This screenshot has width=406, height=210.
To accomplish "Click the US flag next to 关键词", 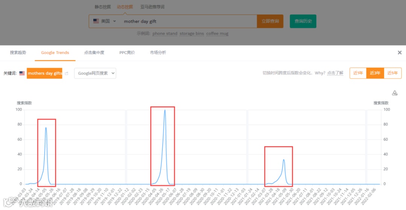I will 22,73.
